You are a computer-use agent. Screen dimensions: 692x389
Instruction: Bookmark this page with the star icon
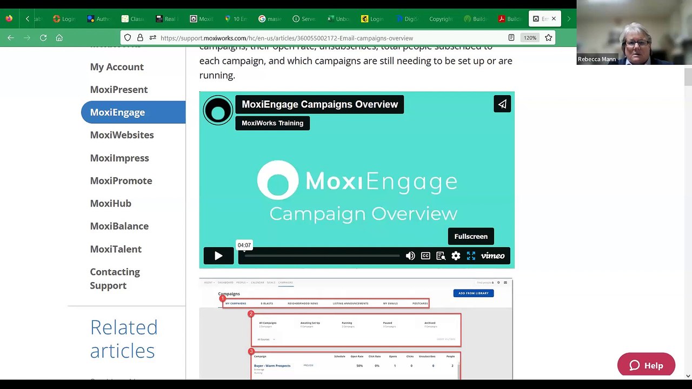pyautogui.click(x=548, y=38)
